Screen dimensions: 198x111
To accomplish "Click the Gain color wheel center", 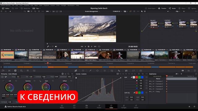I will [46, 87].
